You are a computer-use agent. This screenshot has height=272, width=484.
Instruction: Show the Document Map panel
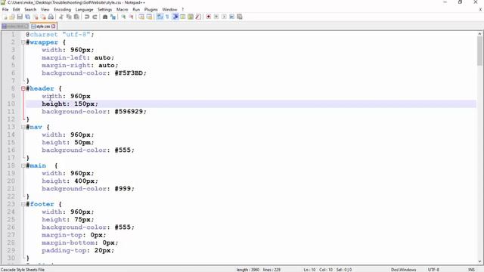pyautogui.click(x=191, y=17)
